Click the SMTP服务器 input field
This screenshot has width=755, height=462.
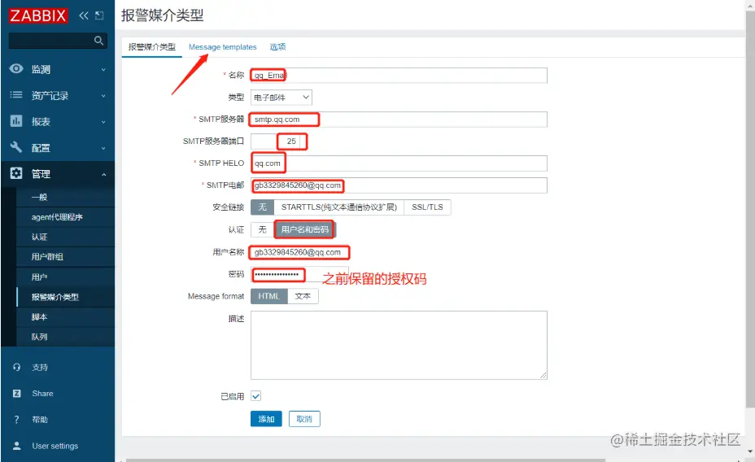click(x=399, y=120)
